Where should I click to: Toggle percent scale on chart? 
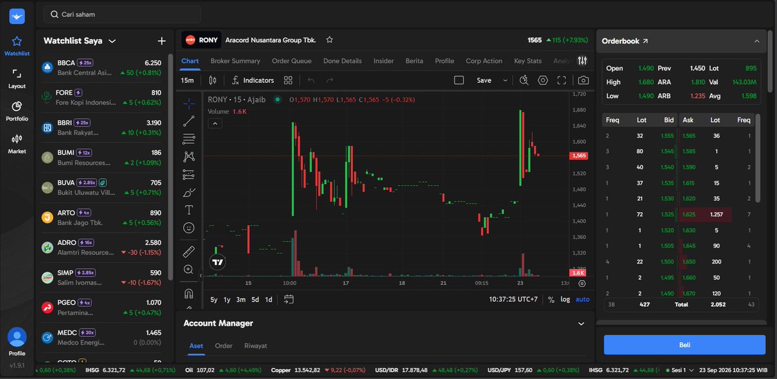[x=551, y=299]
